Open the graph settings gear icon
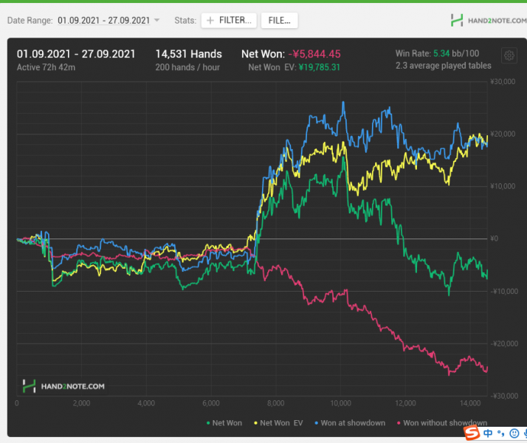Screen dimensions: 527x443 click(x=508, y=56)
